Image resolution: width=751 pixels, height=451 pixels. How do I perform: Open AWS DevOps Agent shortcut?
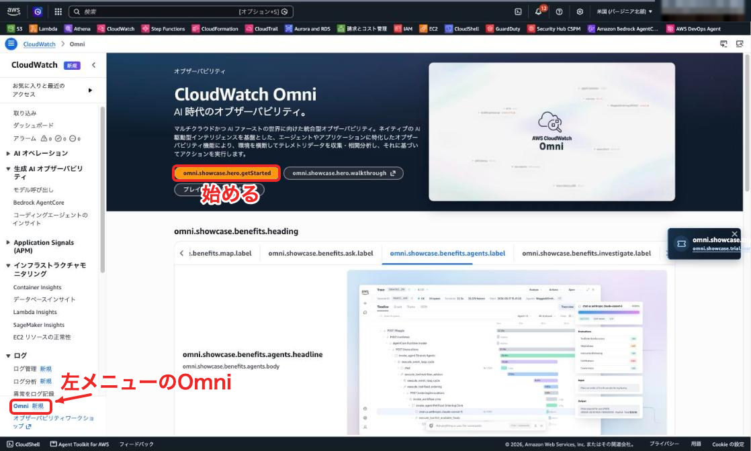click(693, 29)
